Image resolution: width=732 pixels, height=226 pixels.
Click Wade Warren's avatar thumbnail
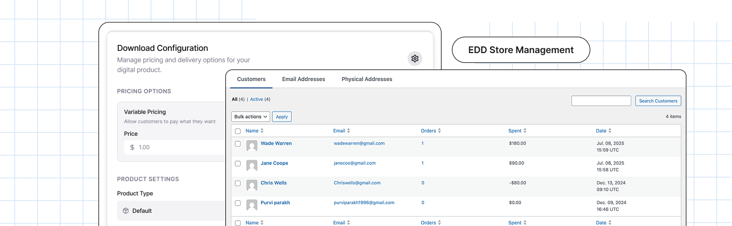click(x=252, y=146)
